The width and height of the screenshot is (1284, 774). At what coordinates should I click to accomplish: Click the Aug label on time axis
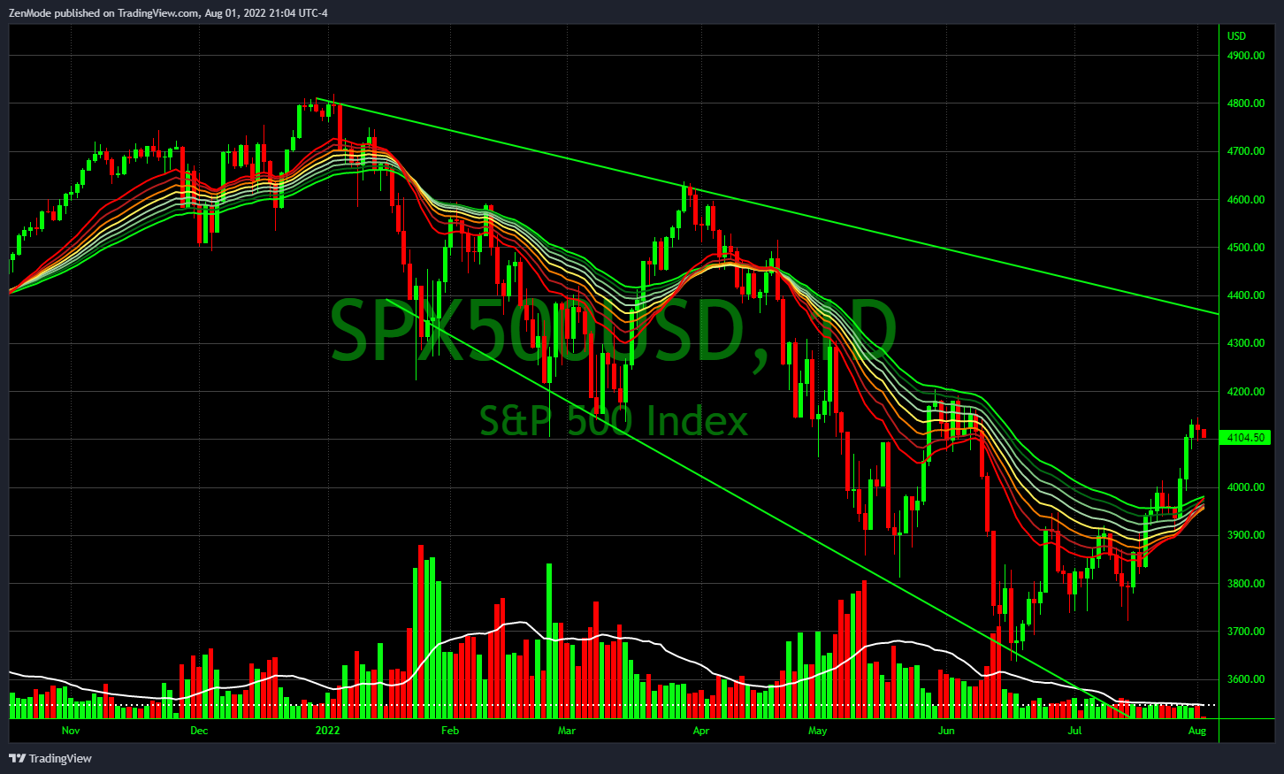(x=1197, y=731)
